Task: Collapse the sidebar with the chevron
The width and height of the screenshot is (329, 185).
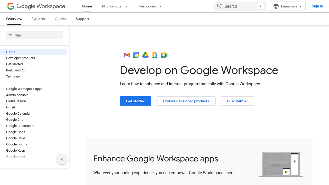Action: point(62,159)
